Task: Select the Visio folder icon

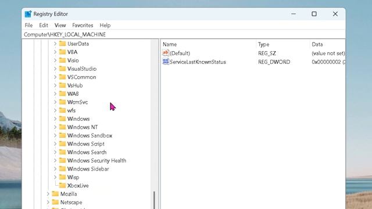Action: [x=62, y=60]
